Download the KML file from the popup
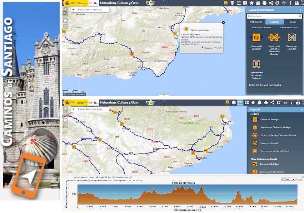 (215, 48)
